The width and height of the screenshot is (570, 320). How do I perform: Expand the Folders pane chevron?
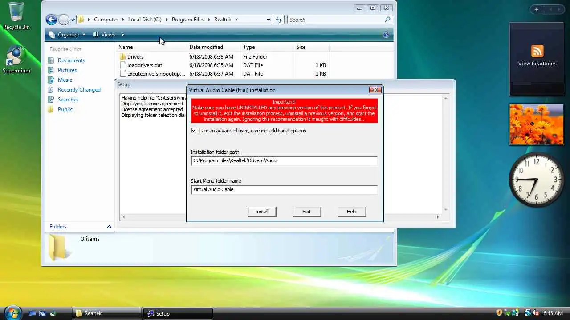[x=109, y=227]
